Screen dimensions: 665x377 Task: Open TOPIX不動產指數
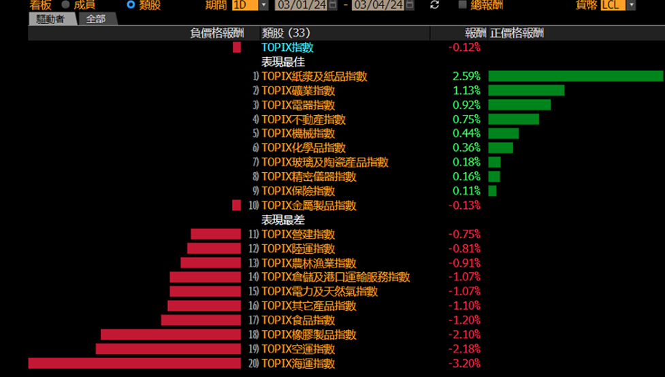[x=304, y=119]
